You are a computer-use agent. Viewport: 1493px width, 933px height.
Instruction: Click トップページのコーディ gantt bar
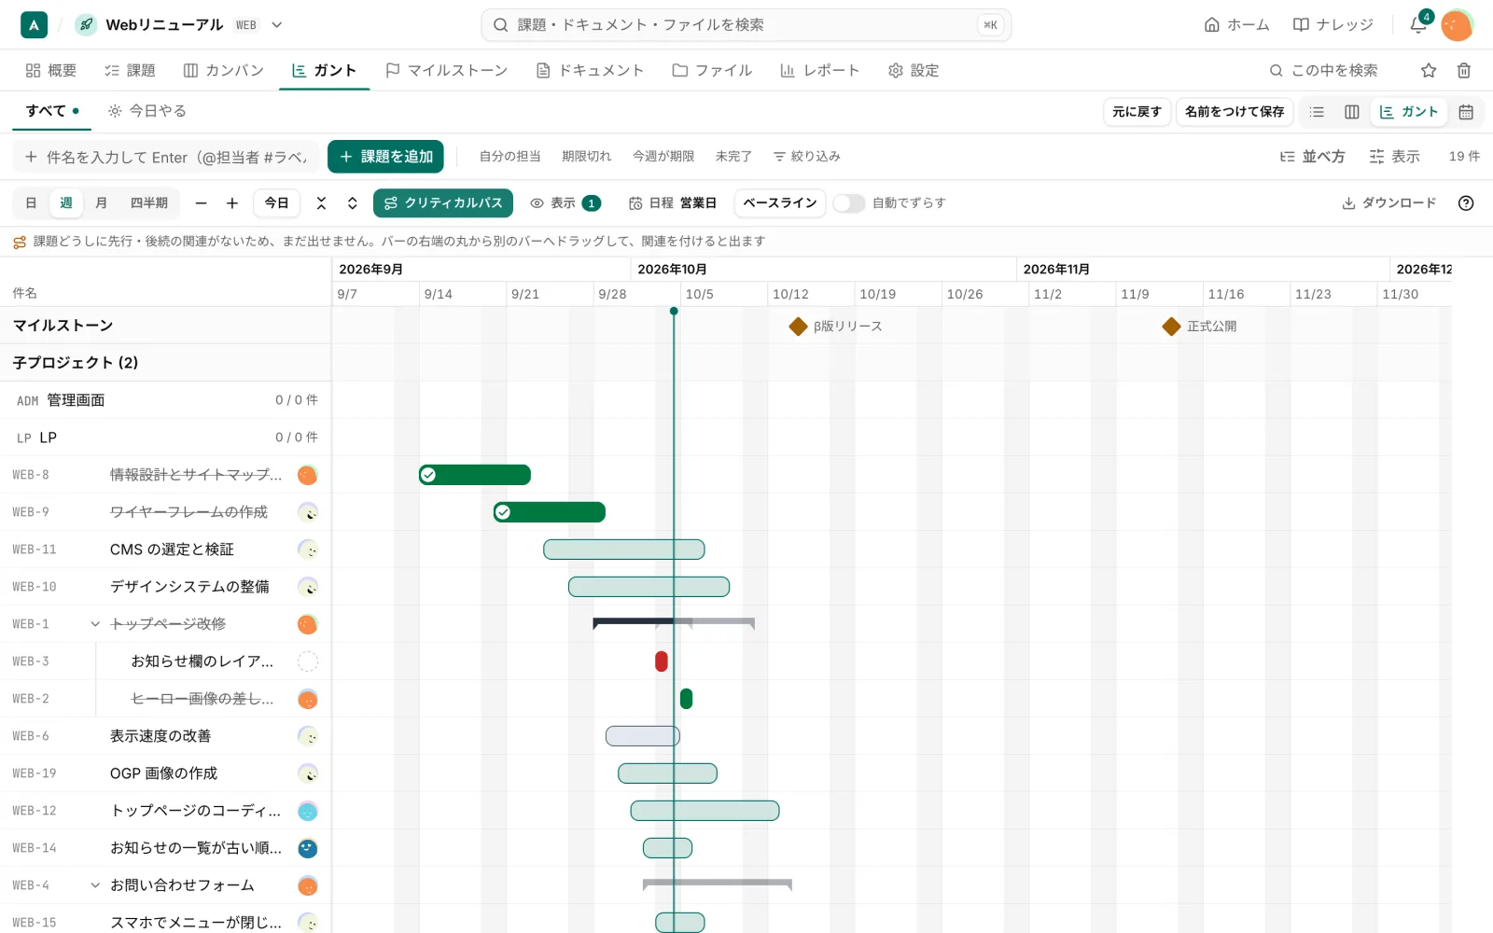[705, 811]
